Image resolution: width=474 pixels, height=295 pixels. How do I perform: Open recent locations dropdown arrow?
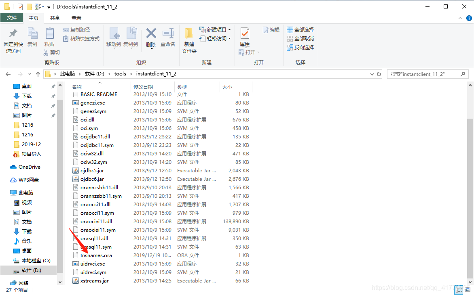(x=30, y=74)
